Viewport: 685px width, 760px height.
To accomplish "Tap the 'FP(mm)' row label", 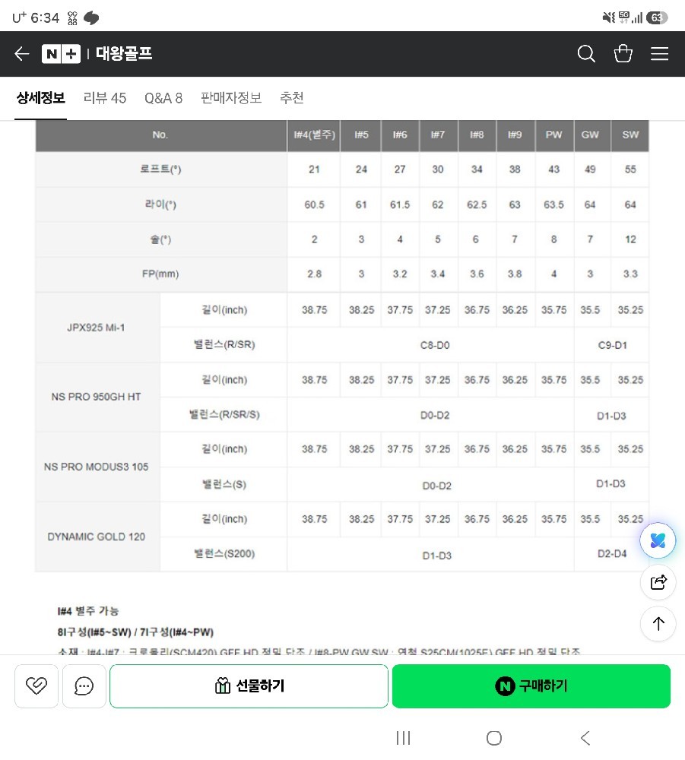I will pos(160,274).
